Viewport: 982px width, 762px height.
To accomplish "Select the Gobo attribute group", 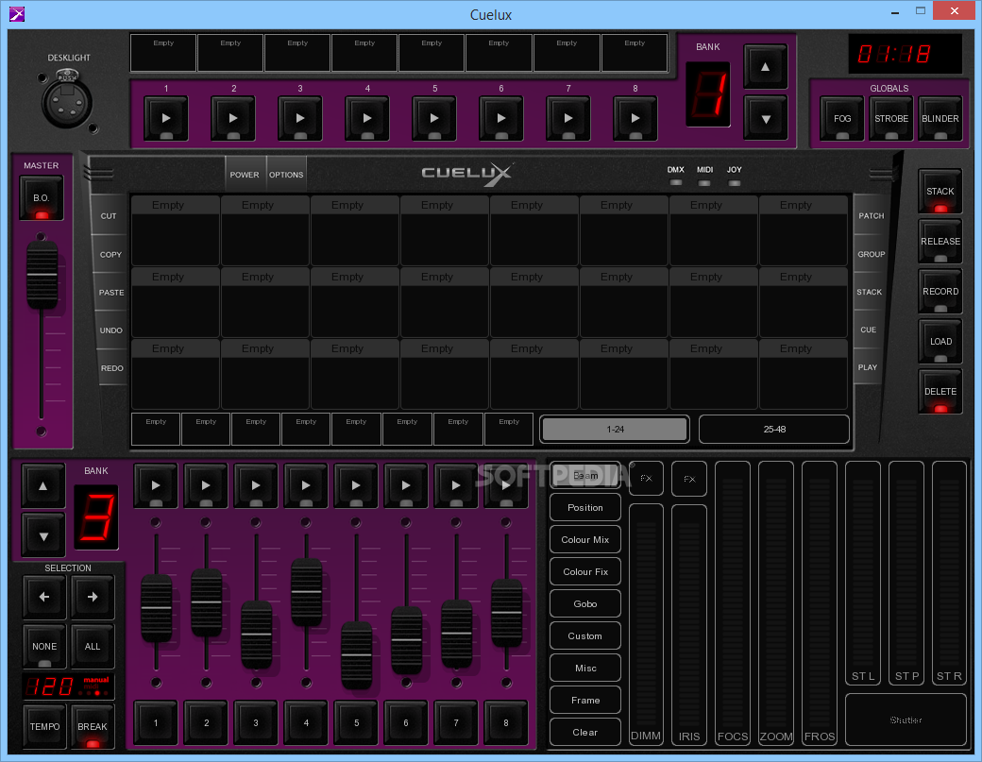I will coord(584,603).
